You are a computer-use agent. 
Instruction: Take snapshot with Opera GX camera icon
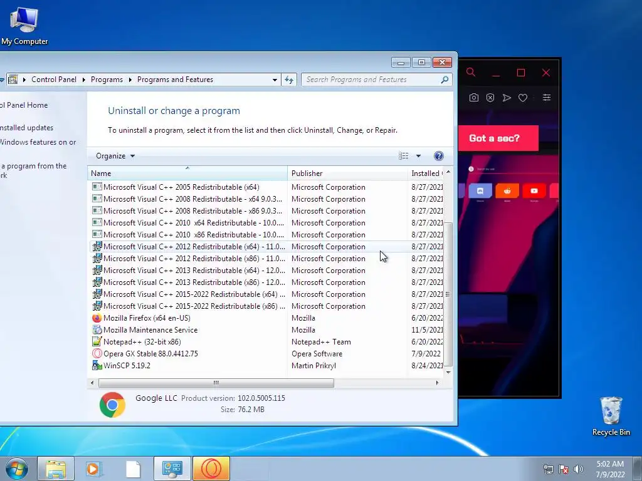(474, 98)
